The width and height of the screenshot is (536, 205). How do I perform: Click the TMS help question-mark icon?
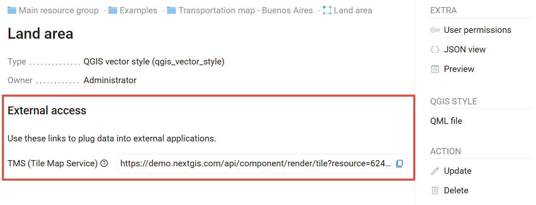click(104, 163)
